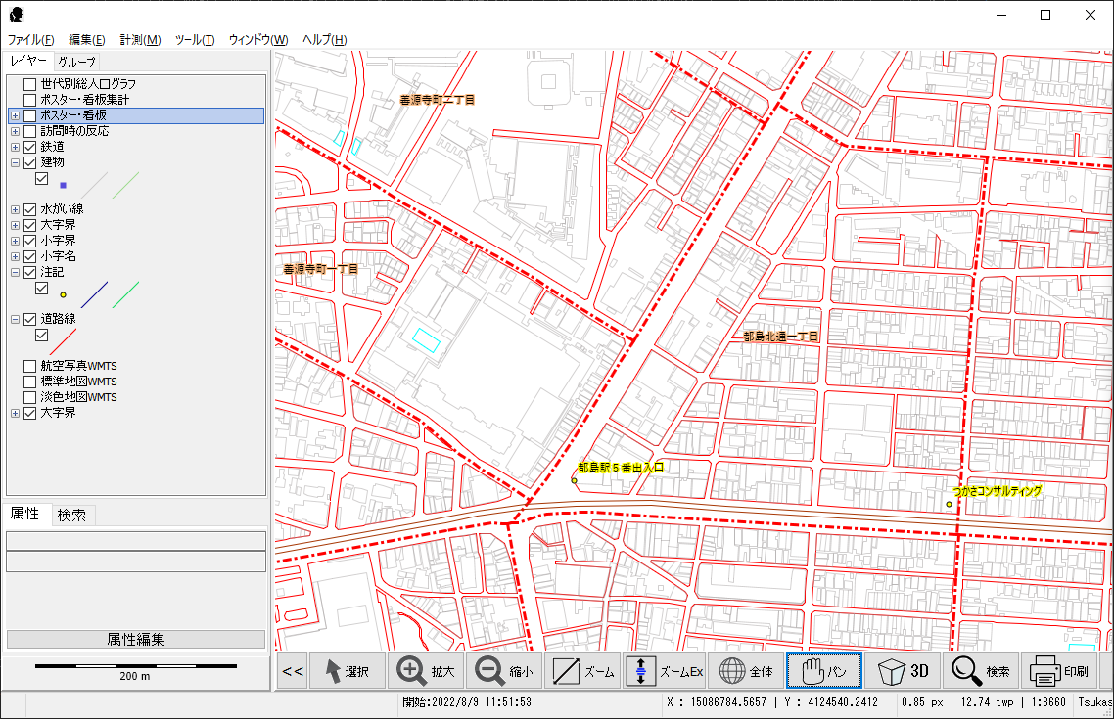Click the 印刷 printer button

(1060, 671)
